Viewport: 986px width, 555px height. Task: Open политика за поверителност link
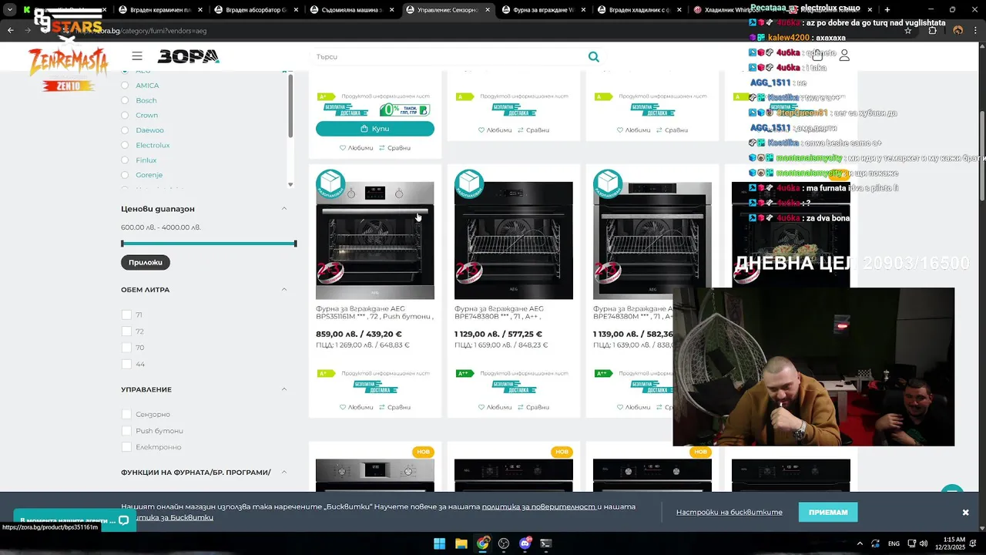click(539, 506)
